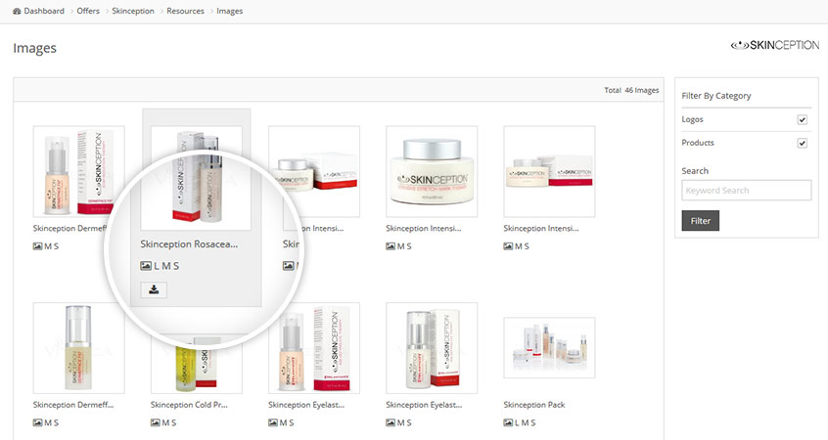
Task: Open large single jar Intensi... thumbnail
Action: pyautogui.click(x=432, y=171)
